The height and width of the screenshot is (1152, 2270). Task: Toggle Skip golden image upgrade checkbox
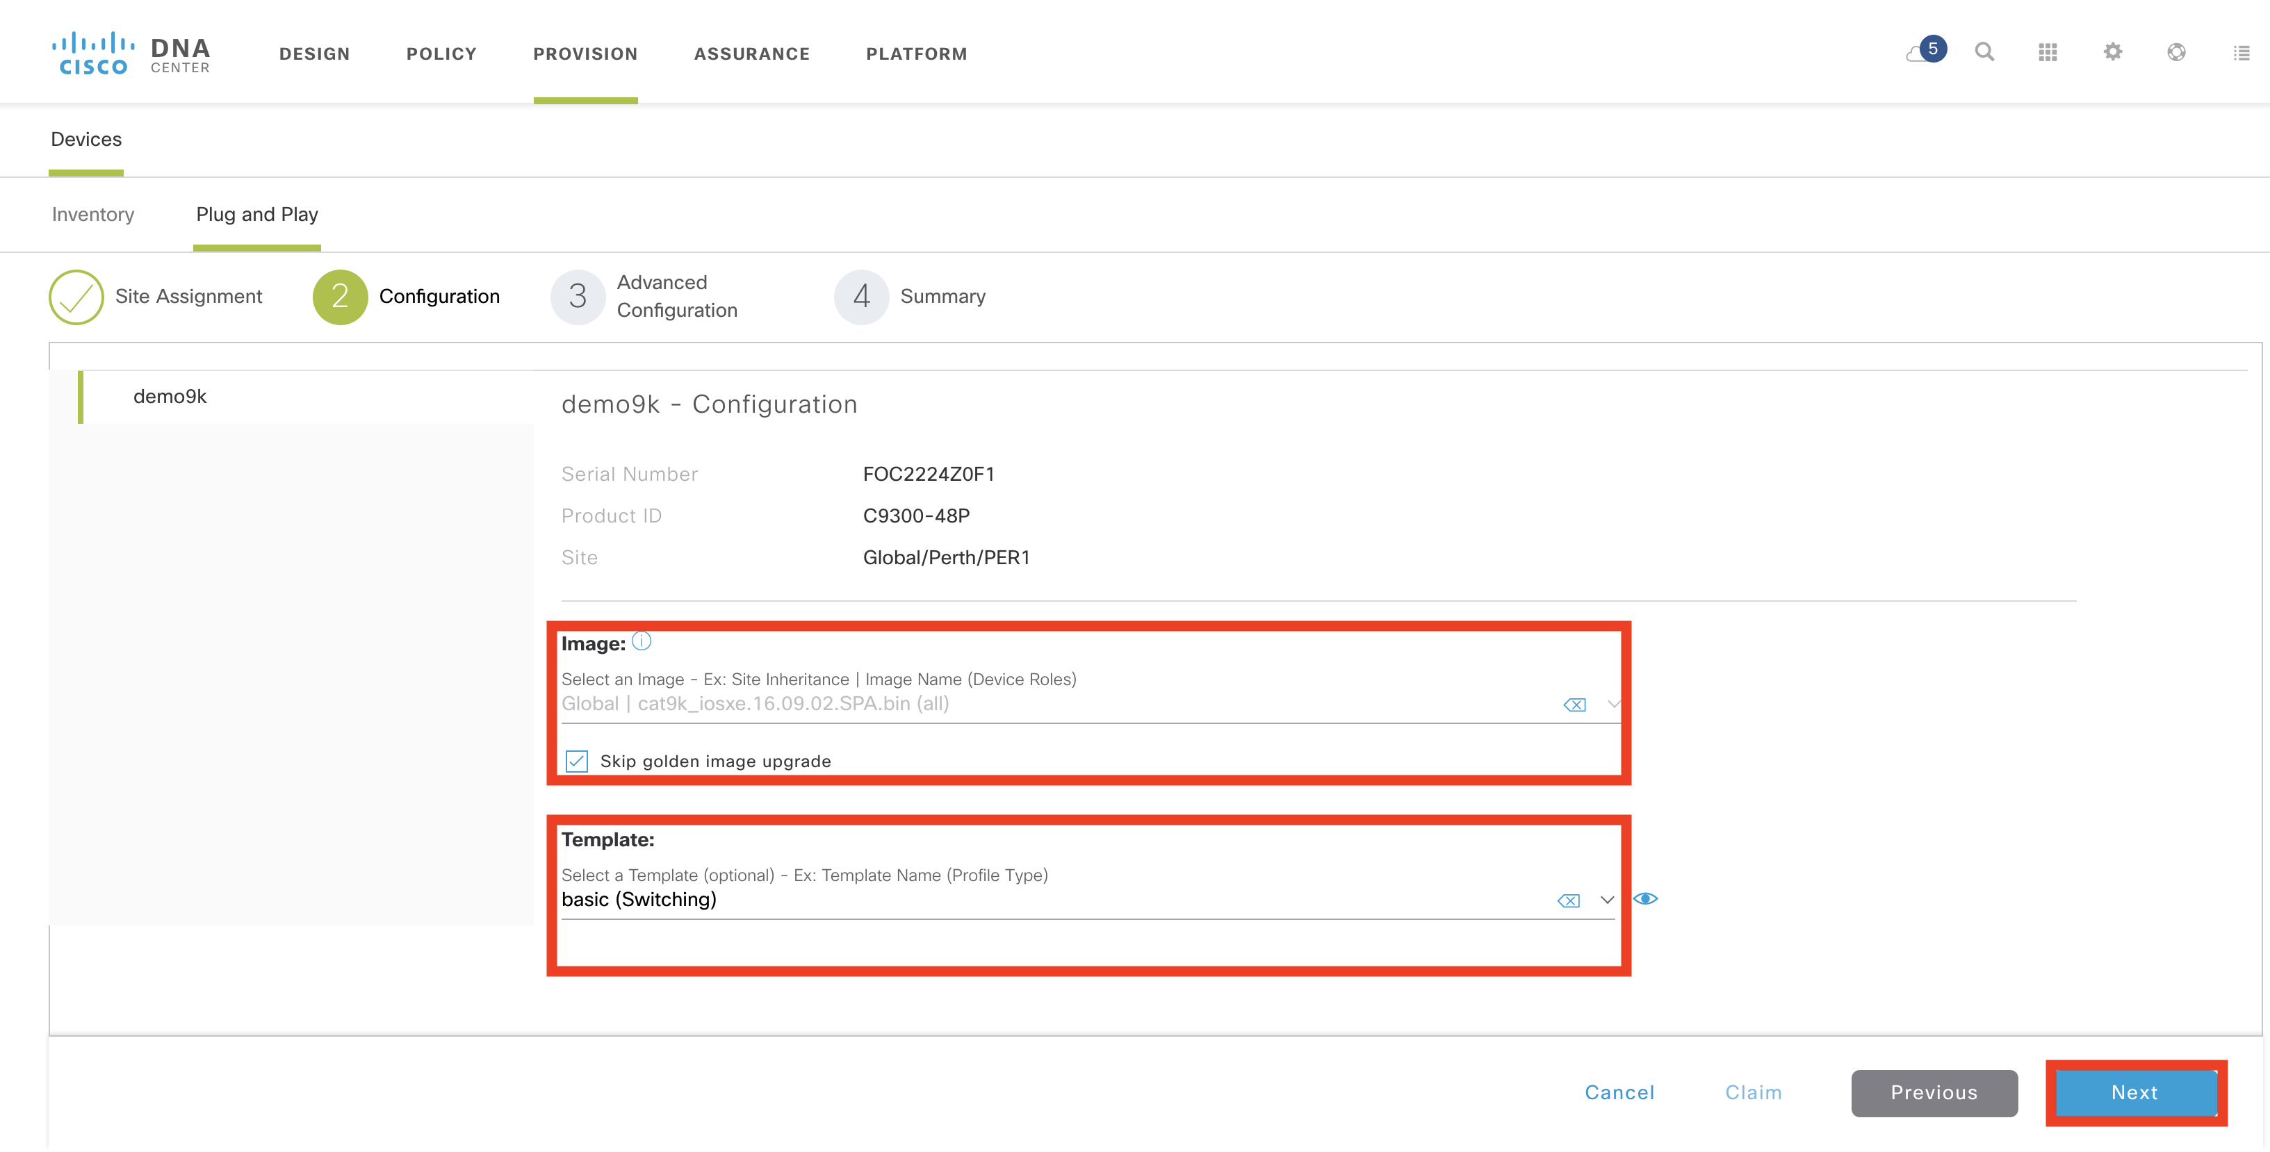coord(576,761)
